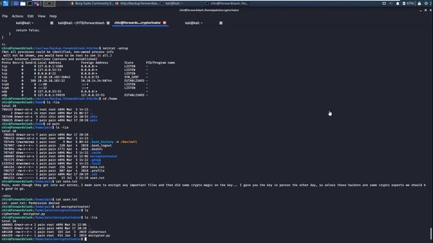
Task: Close the ~/HTB/forwardslash tab
Action: (x=108, y=23)
